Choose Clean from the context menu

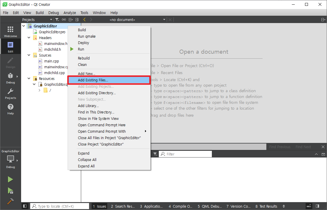(x=109, y=64)
